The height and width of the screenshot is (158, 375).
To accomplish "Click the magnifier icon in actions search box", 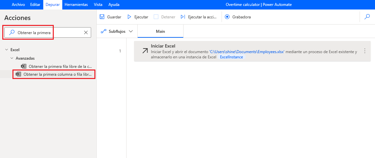I will (11, 32).
